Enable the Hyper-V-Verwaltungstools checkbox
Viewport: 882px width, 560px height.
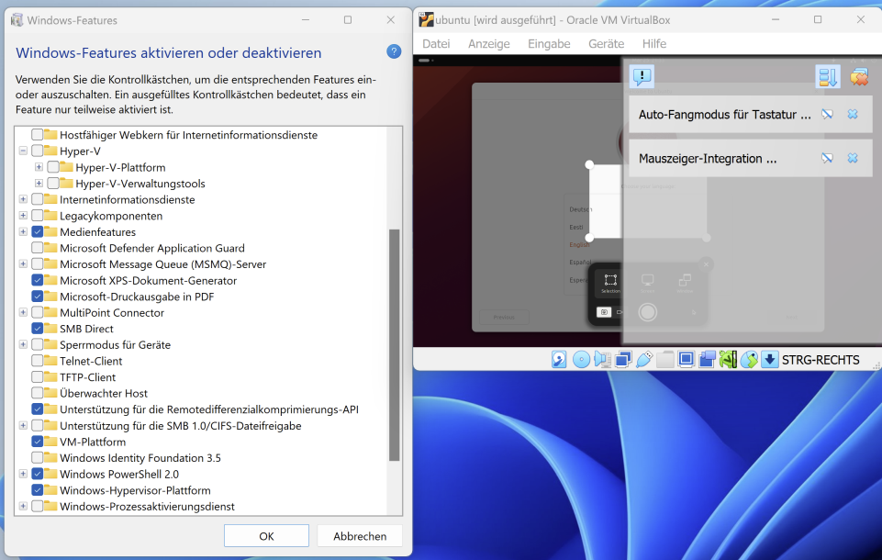53,184
